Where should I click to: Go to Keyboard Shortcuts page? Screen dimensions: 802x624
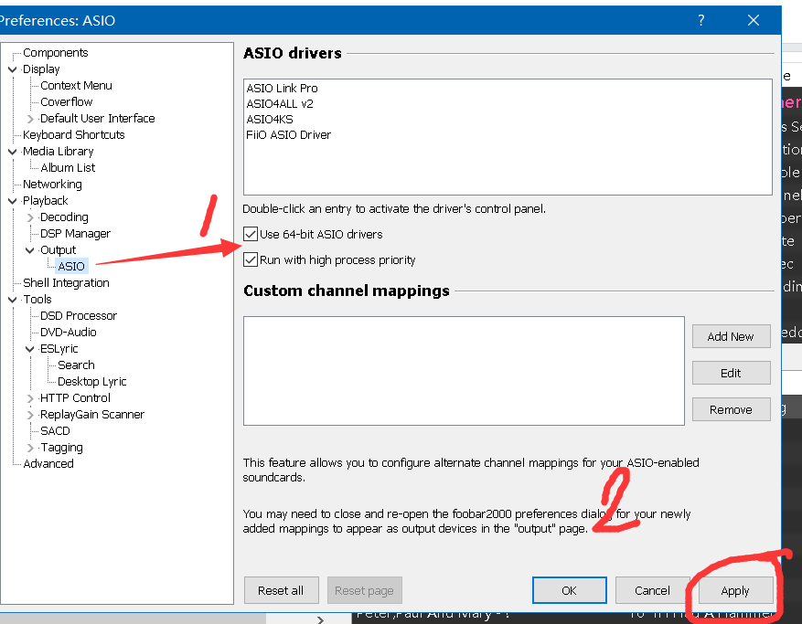click(74, 134)
